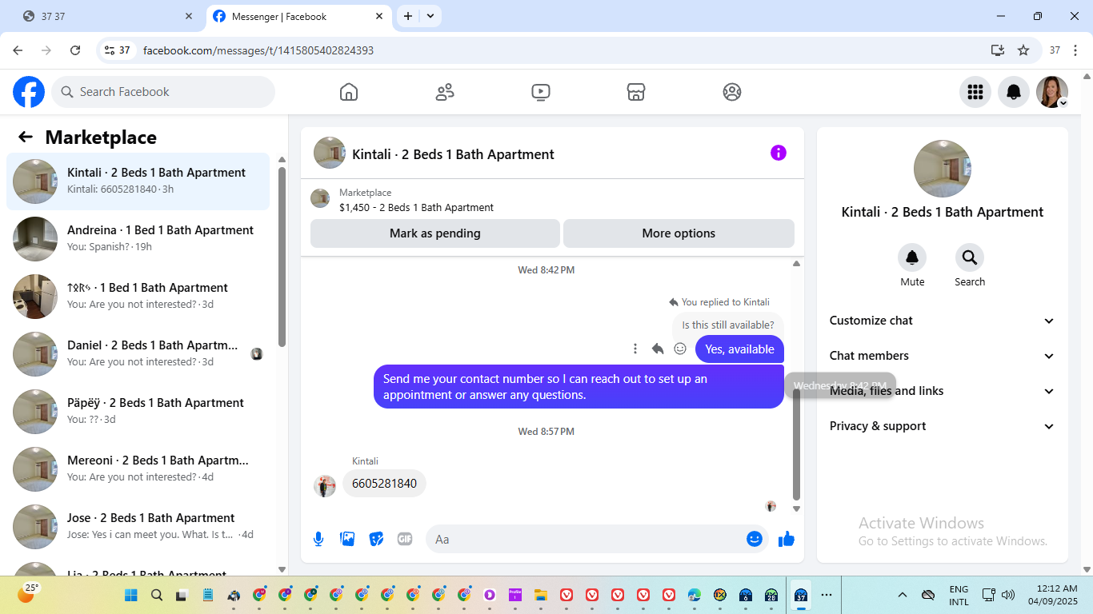This screenshot has height=614, width=1093.
Task: Click the Facebook logo
Action: pyautogui.click(x=29, y=92)
